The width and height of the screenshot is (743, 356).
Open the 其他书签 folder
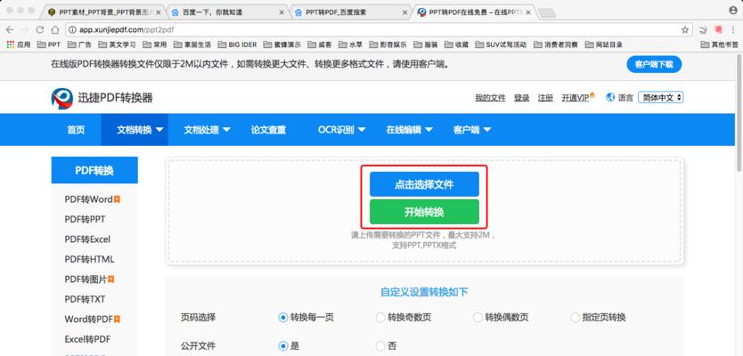coord(719,44)
